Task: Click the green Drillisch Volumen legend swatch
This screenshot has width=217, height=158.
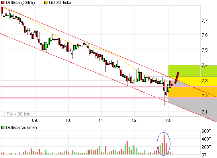Action: coord(3,127)
